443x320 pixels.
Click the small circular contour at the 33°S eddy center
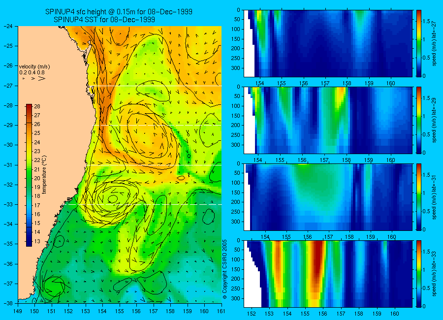[x=112, y=199]
